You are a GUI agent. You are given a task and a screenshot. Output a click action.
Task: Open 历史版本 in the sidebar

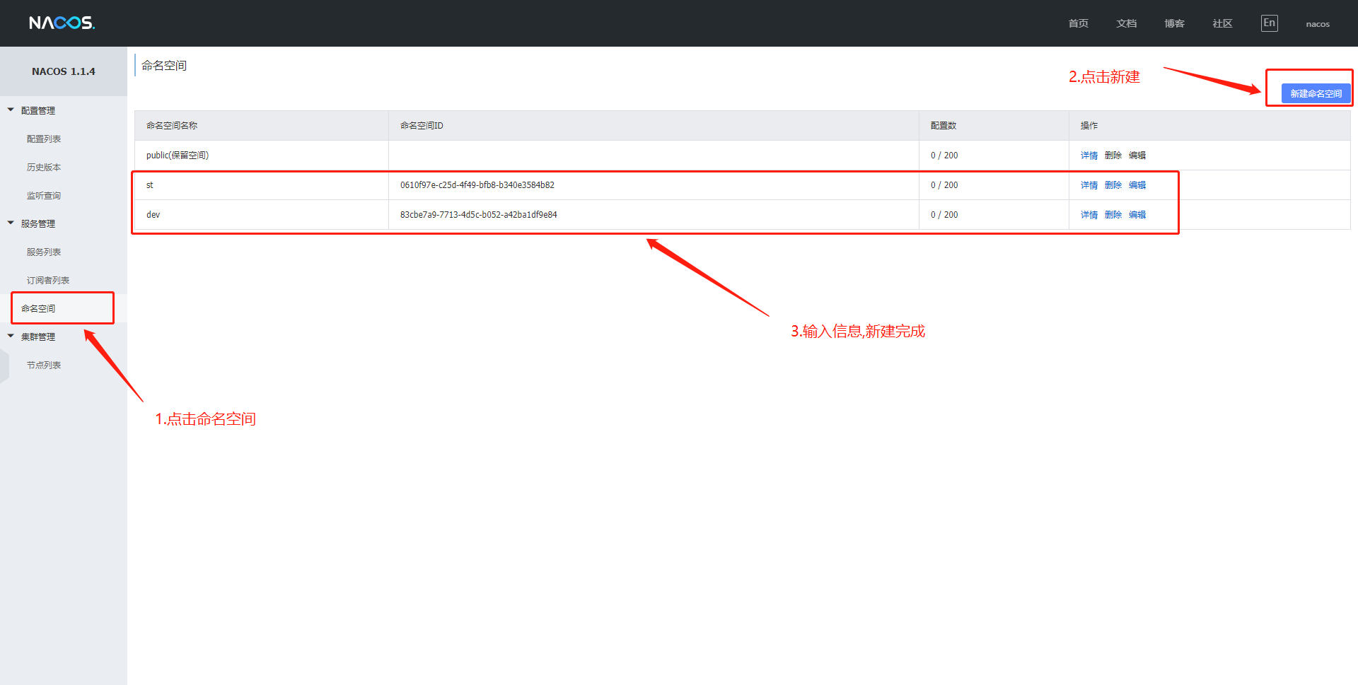tap(44, 168)
